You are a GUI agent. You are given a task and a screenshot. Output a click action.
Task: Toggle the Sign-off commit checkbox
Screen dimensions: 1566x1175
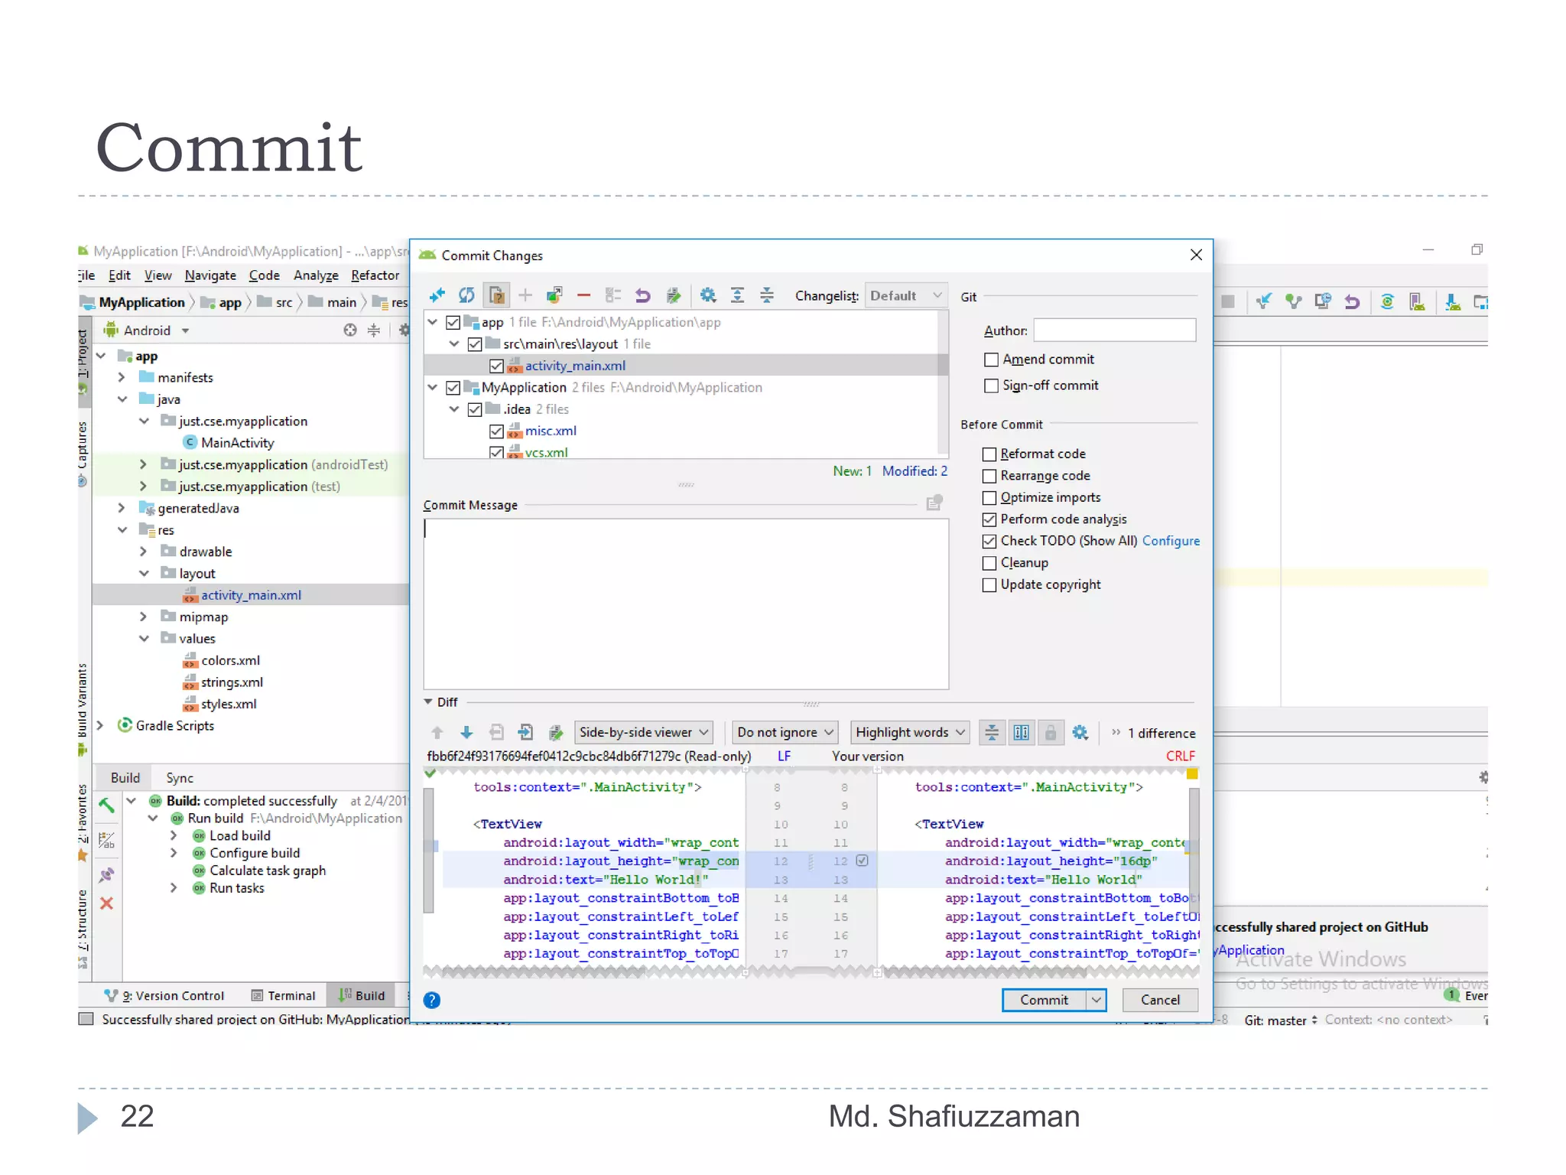click(x=991, y=386)
